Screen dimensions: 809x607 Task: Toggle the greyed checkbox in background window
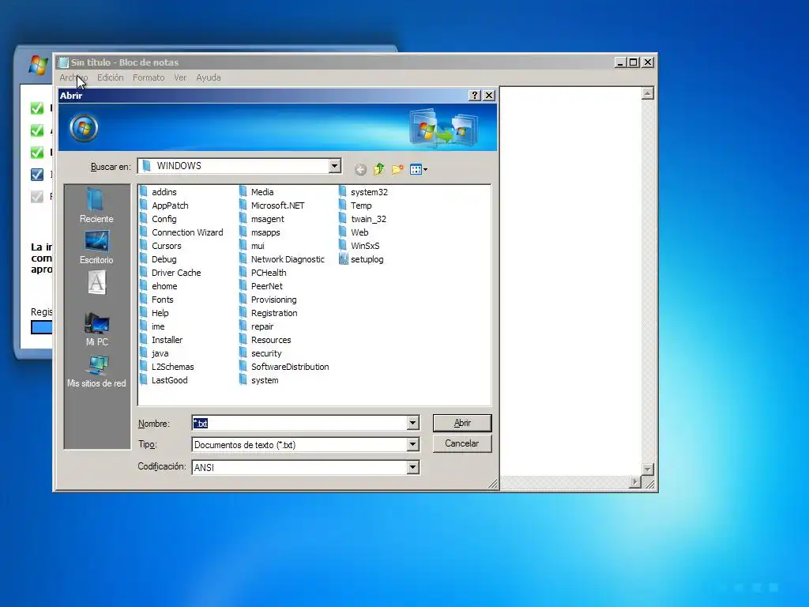[36, 197]
